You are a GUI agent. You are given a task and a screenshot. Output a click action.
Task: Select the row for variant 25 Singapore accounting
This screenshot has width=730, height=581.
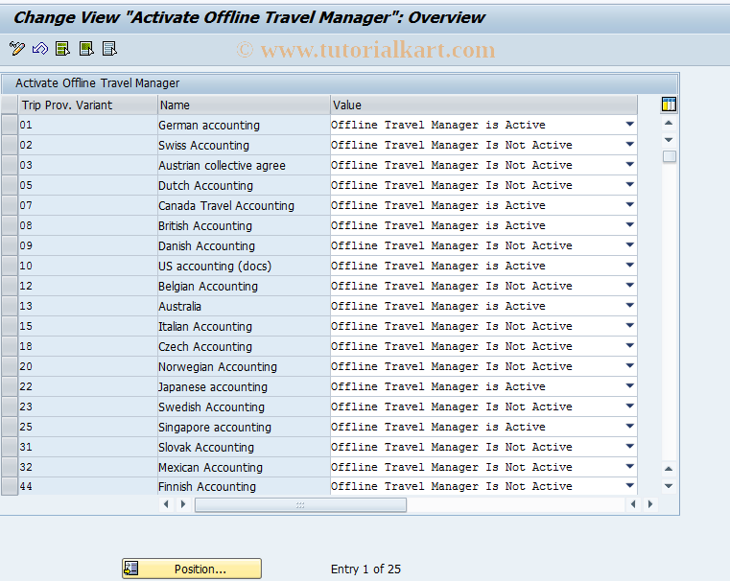tap(10, 427)
